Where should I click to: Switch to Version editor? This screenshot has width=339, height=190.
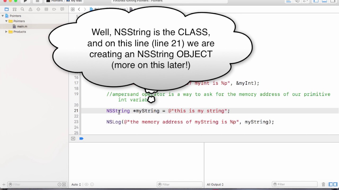(306, 1)
